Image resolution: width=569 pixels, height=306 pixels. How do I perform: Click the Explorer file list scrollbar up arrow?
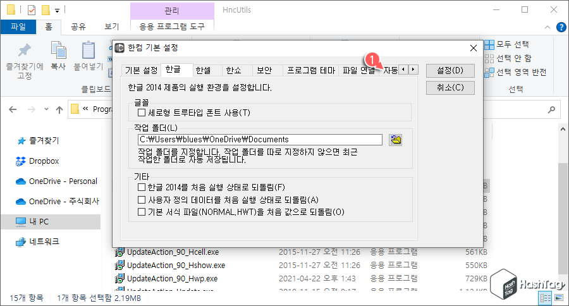pos(563,129)
